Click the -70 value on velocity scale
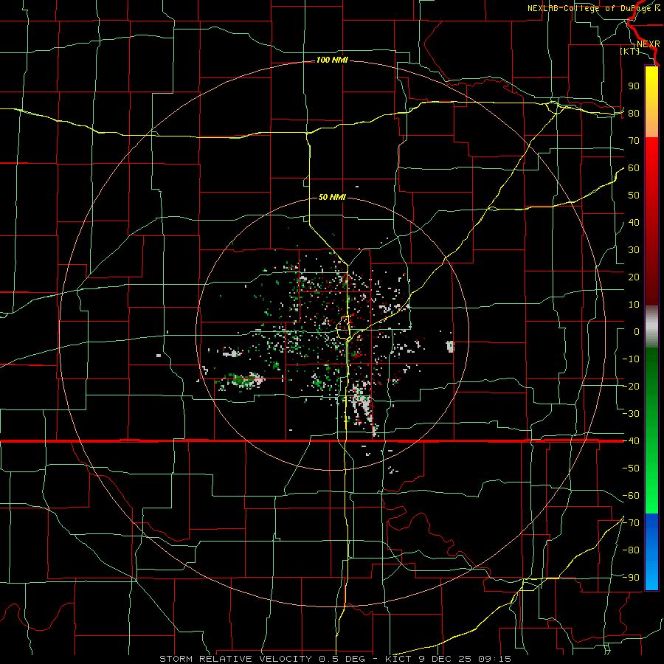This screenshot has height=664, width=664. (x=631, y=522)
